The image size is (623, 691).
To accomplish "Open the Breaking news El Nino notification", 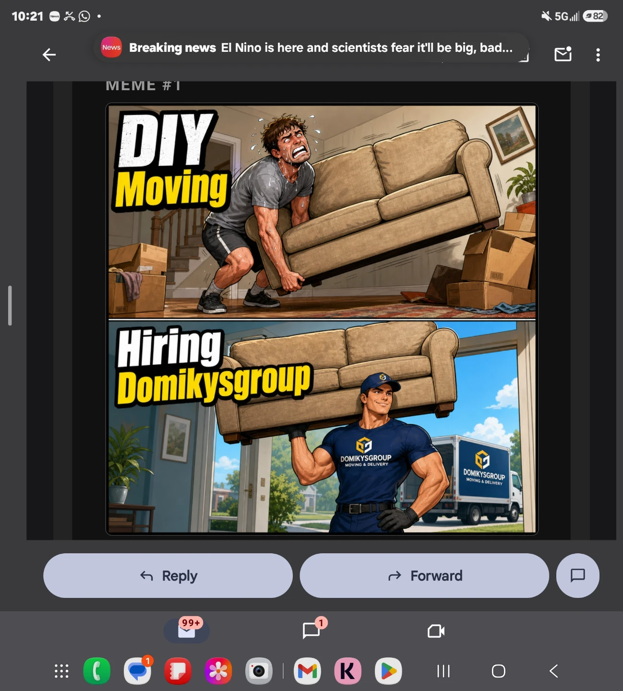I will pyautogui.click(x=311, y=48).
